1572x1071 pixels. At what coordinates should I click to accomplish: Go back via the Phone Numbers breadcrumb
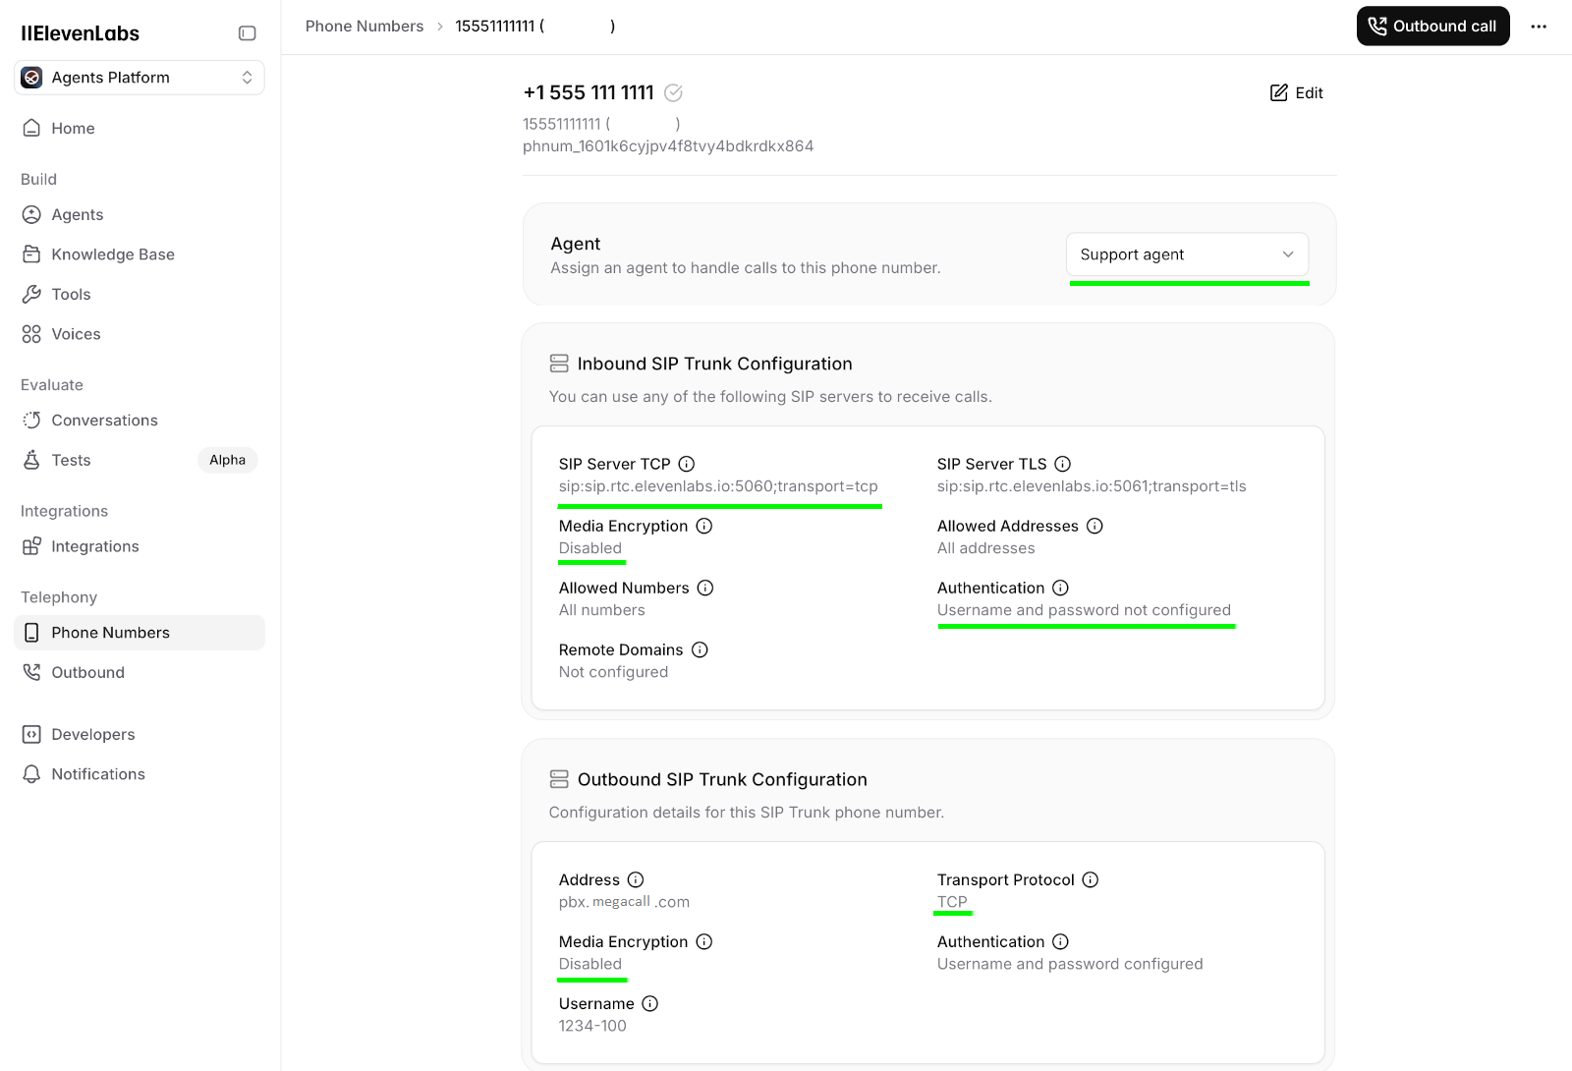[x=365, y=26]
